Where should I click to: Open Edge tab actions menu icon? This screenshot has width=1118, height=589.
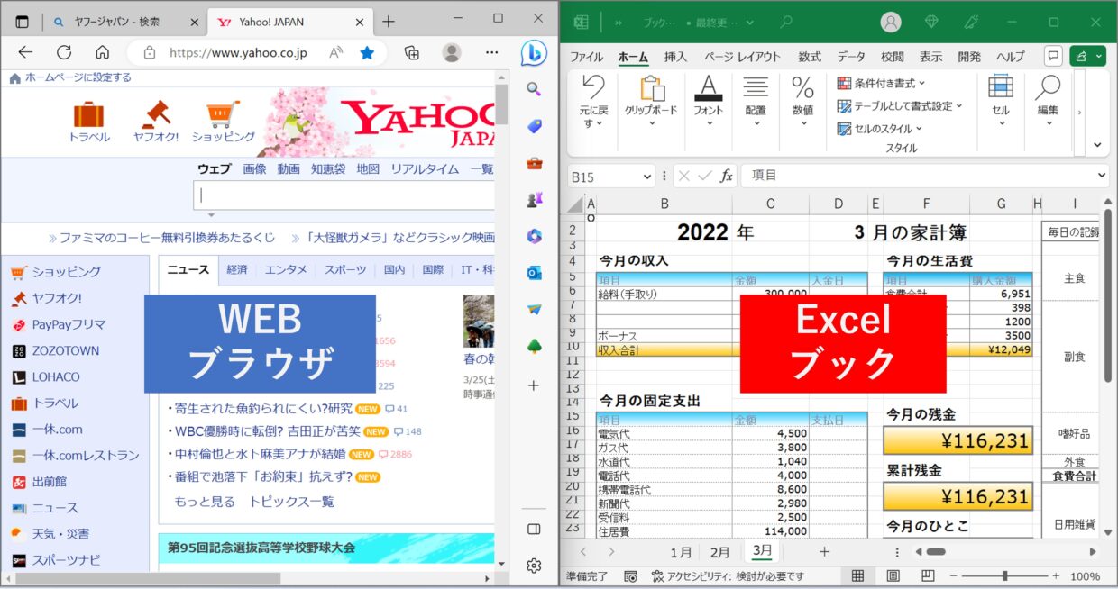point(23,21)
